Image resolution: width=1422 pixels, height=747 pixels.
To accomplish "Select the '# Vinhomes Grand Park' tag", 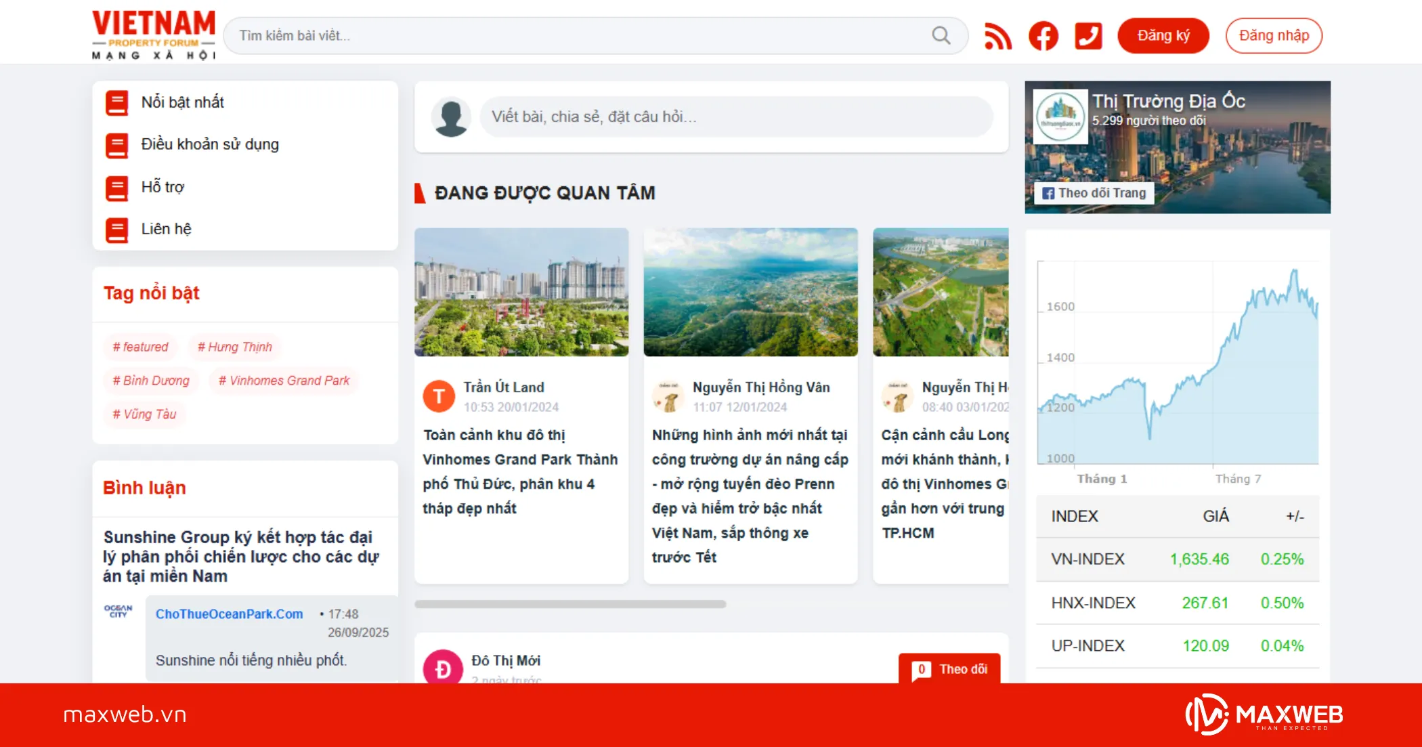I will pos(283,381).
